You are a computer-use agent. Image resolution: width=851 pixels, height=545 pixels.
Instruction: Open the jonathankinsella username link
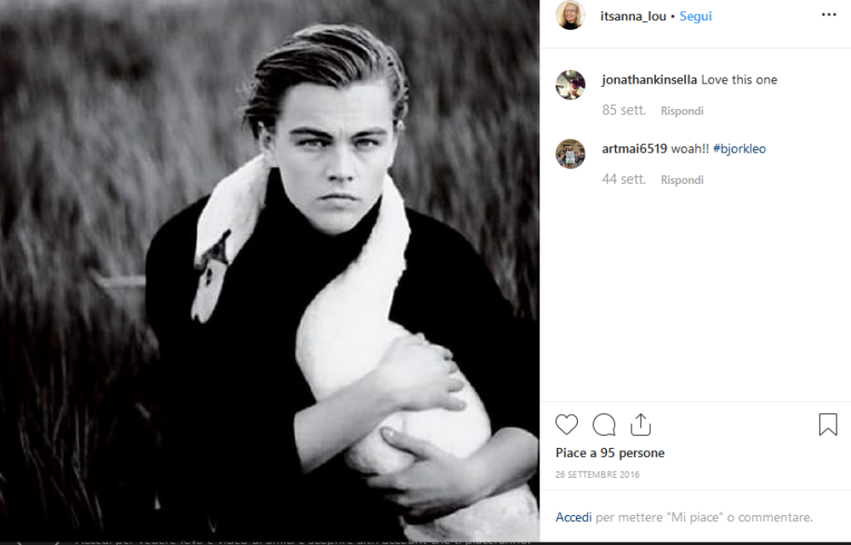pos(649,80)
